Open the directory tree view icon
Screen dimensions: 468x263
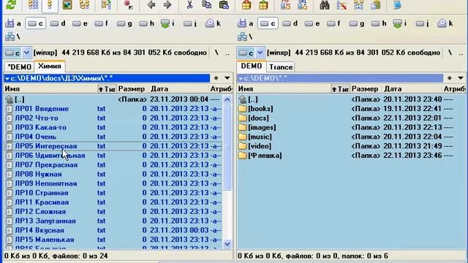(85, 5)
